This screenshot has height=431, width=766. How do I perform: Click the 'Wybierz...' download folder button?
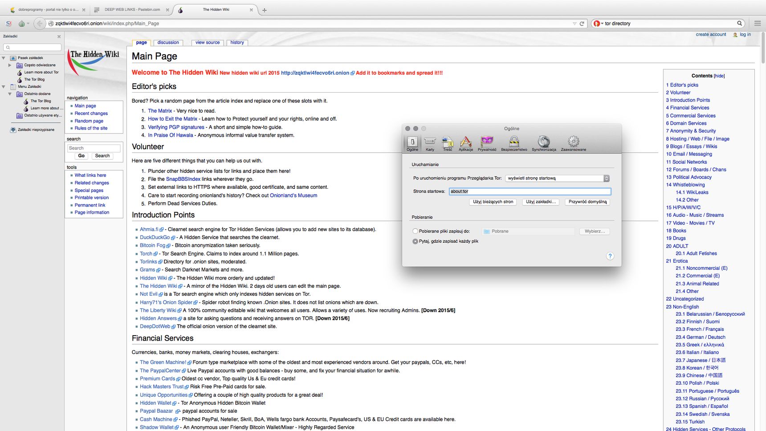click(595, 231)
